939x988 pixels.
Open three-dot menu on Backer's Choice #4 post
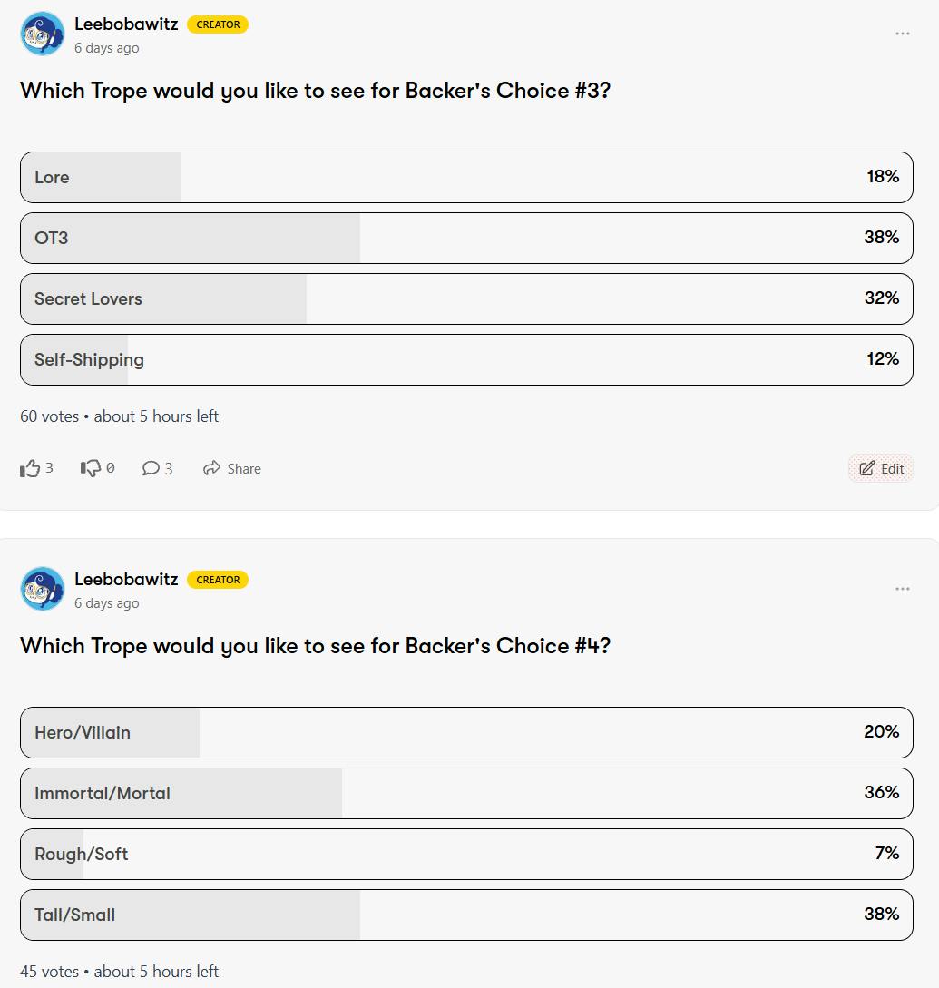click(x=902, y=589)
